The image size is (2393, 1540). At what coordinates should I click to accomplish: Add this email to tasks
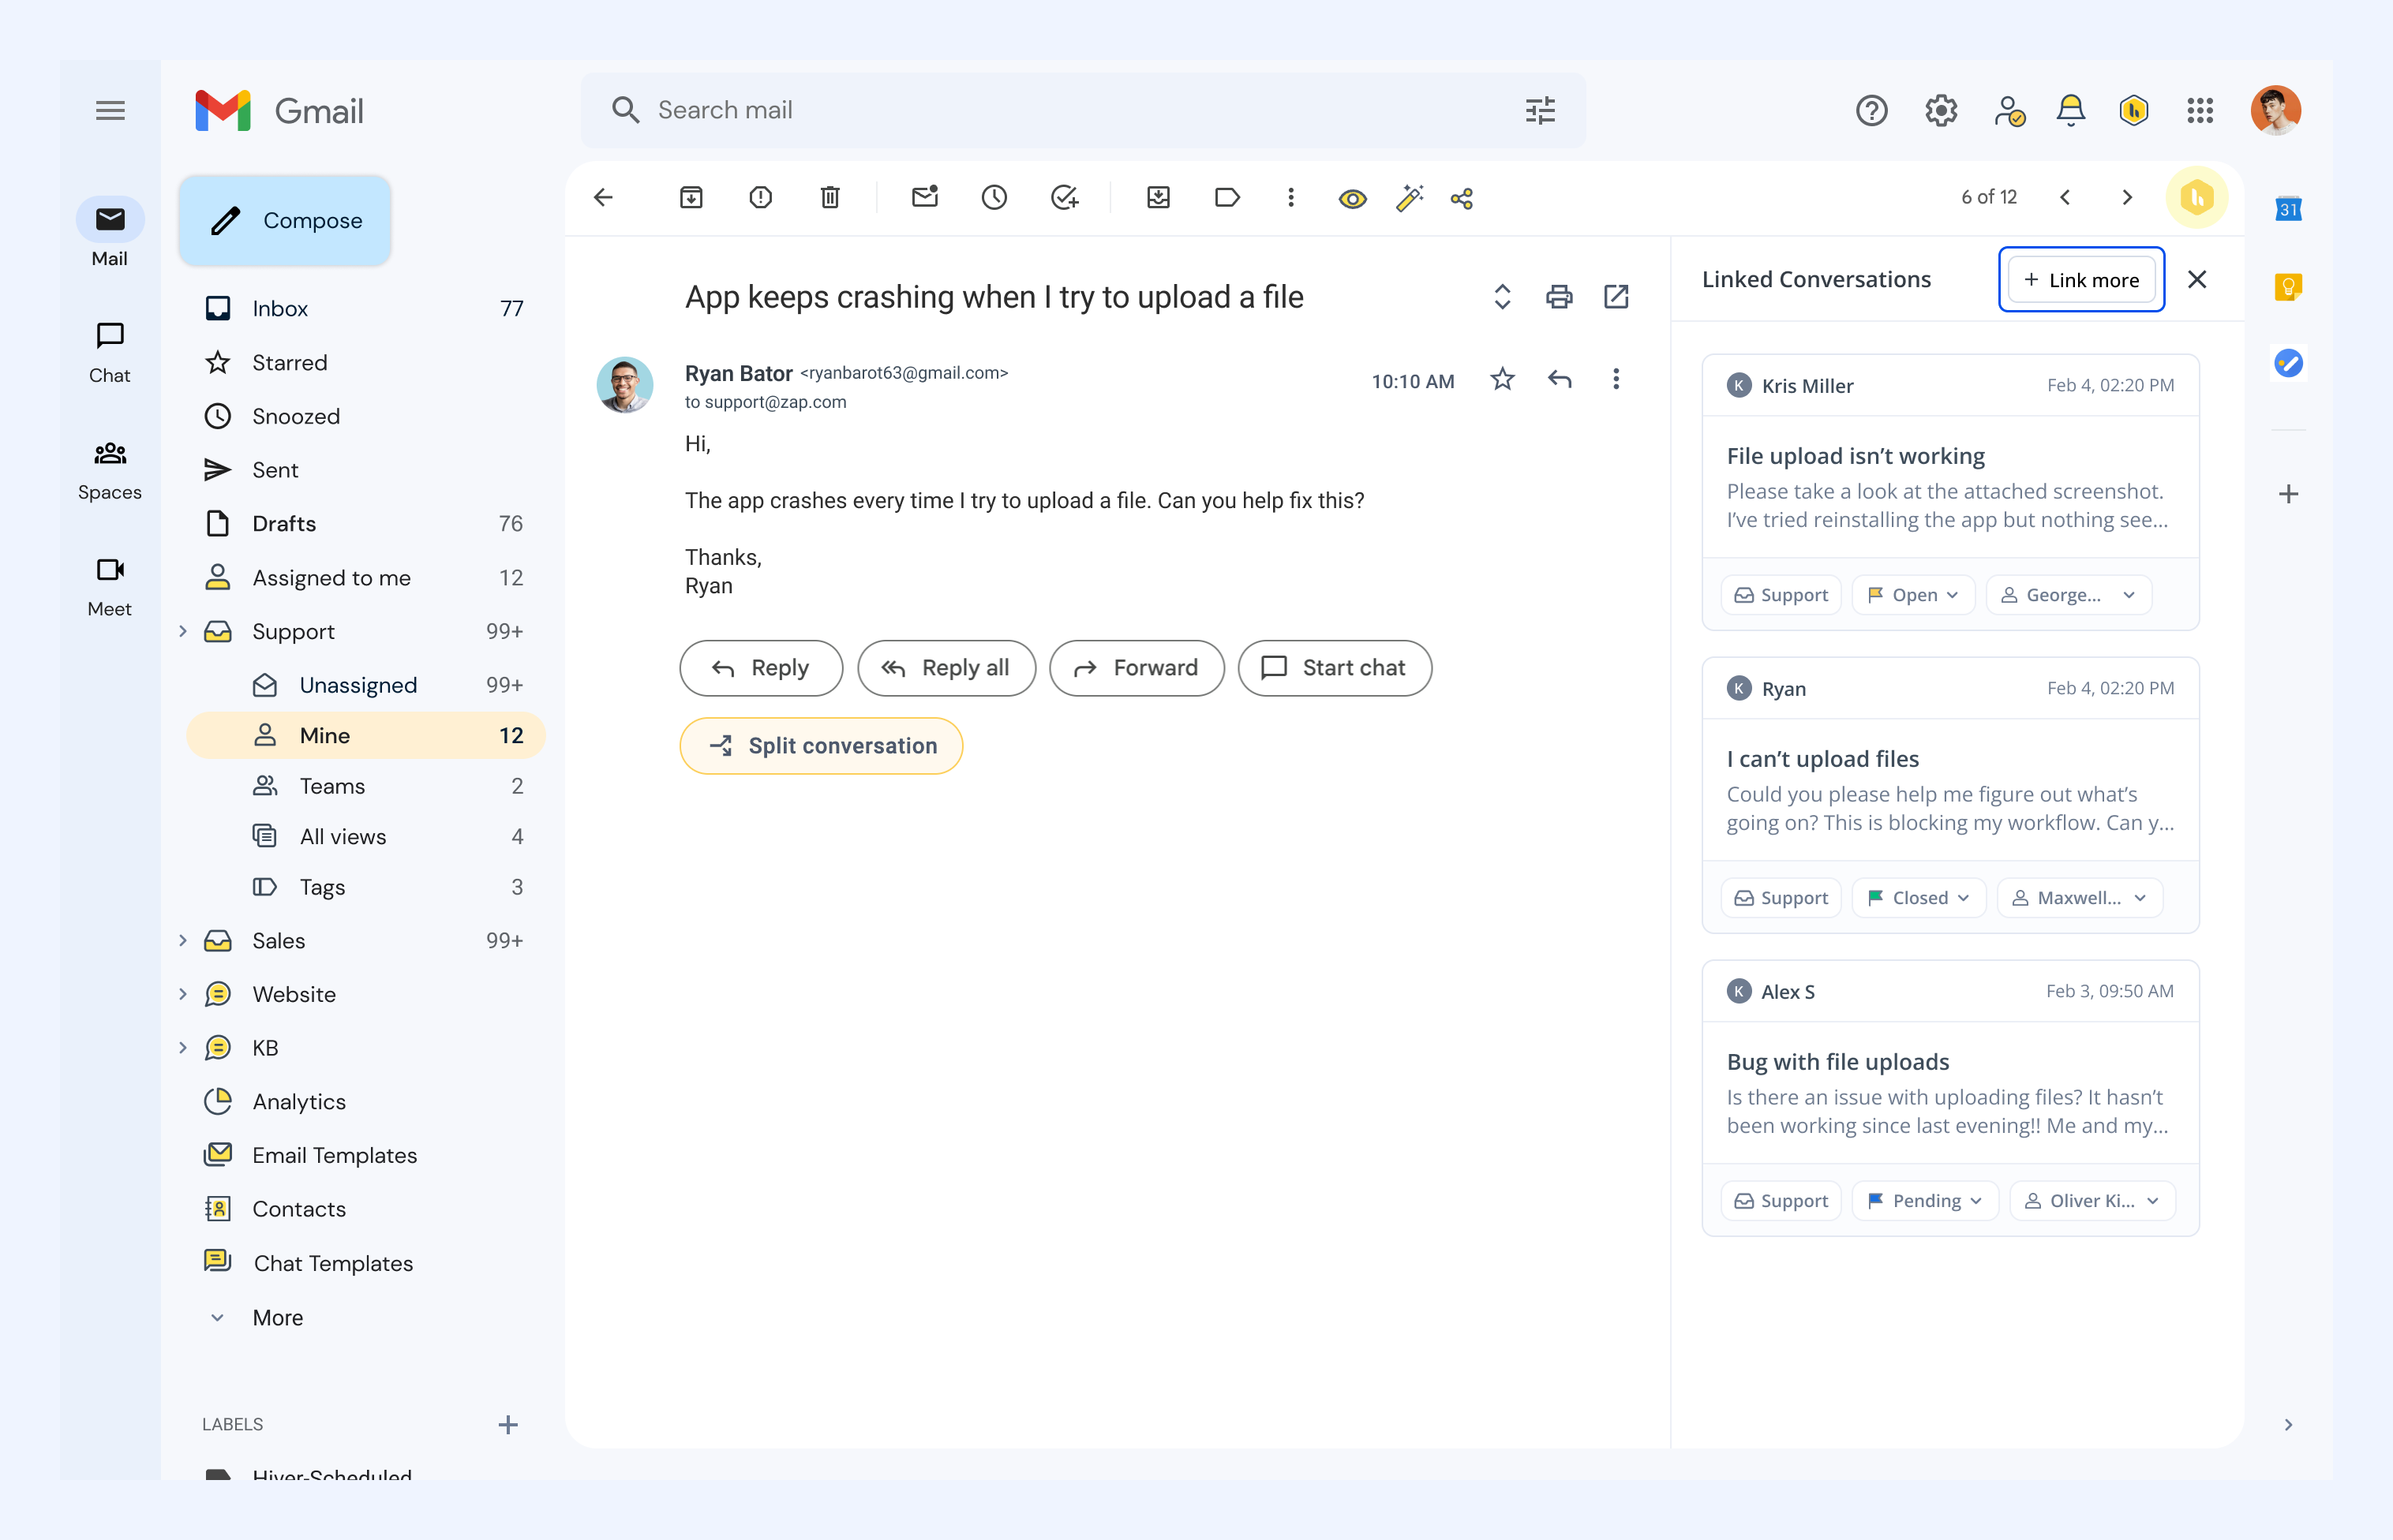(1065, 198)
